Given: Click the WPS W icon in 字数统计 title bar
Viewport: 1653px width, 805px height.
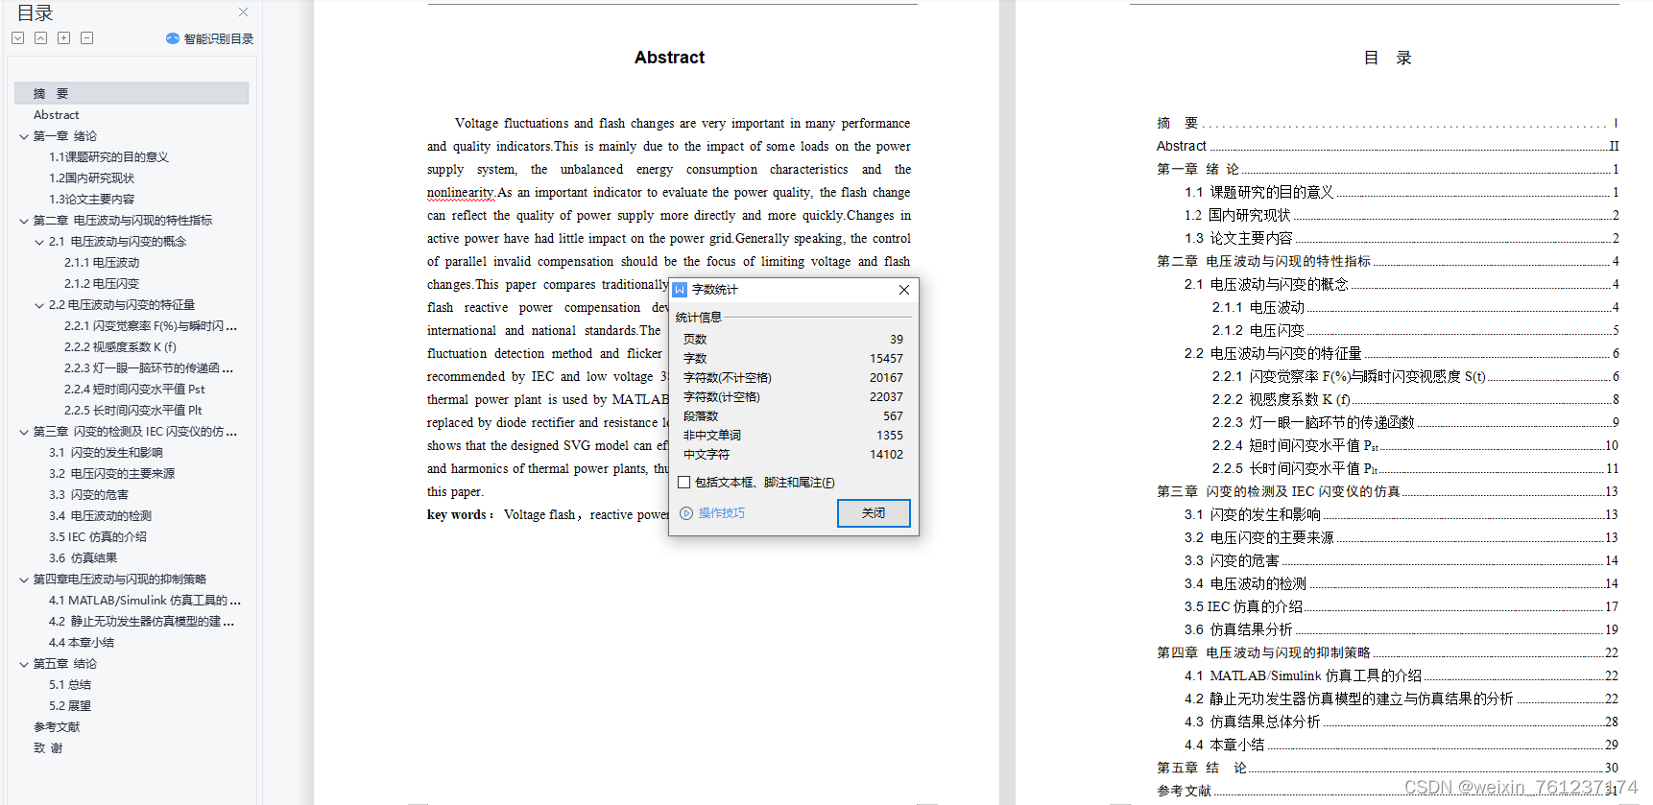Looking at the screenshot, I should [x=681, y=290].
